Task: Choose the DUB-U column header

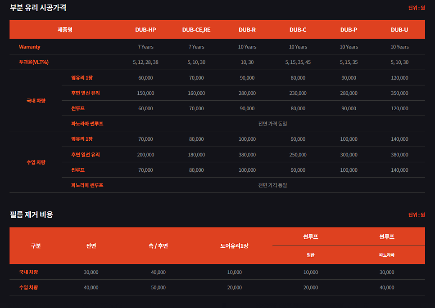Action: (x=399, y=30)
